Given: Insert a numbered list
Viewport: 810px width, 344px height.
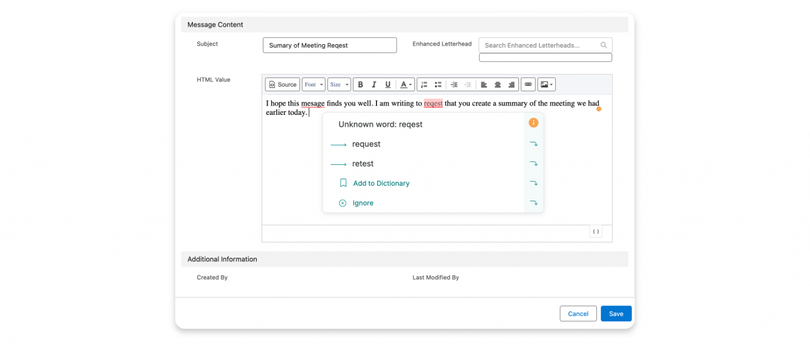Looking at the screenshot, I should 423,84.
